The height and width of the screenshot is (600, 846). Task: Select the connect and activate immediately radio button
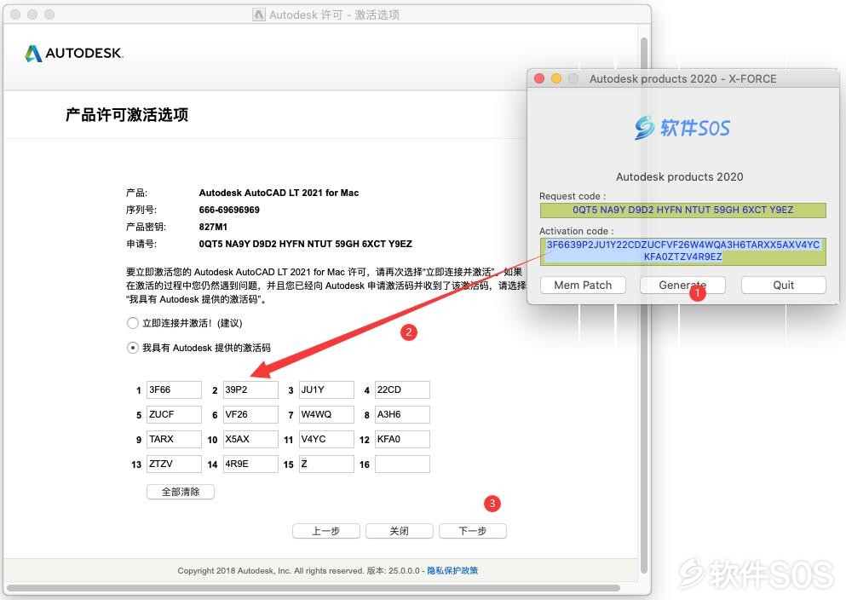coord(132,323)
